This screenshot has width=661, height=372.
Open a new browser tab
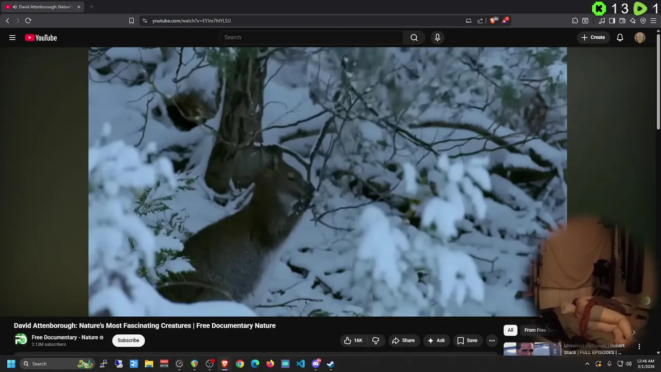[91, 7]
